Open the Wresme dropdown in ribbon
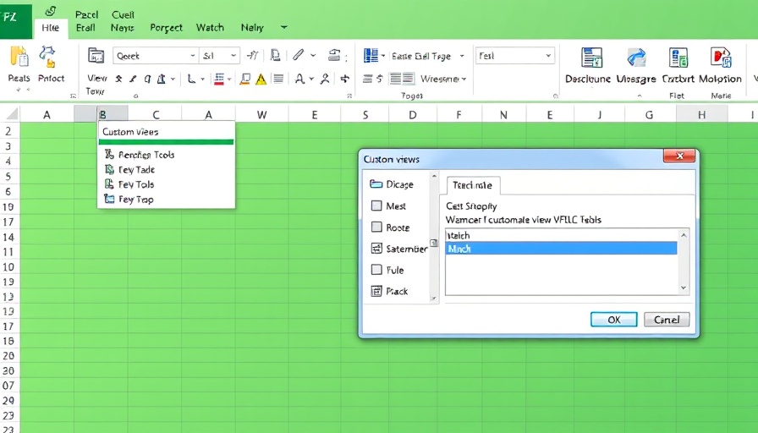The width and height of the screenshot is (758, 433). pyautogui.click(x=464, y=79)
